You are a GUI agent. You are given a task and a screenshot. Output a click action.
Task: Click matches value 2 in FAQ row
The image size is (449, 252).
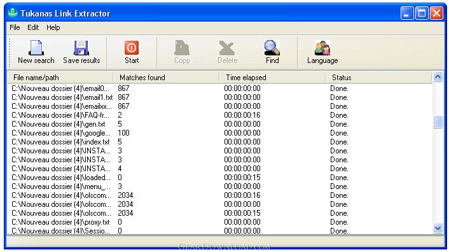[x=120, y=115]
